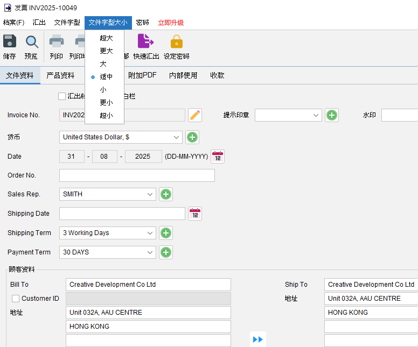Close the 文件字型大小 menu

pyautogui.click(x=108, y=23)
